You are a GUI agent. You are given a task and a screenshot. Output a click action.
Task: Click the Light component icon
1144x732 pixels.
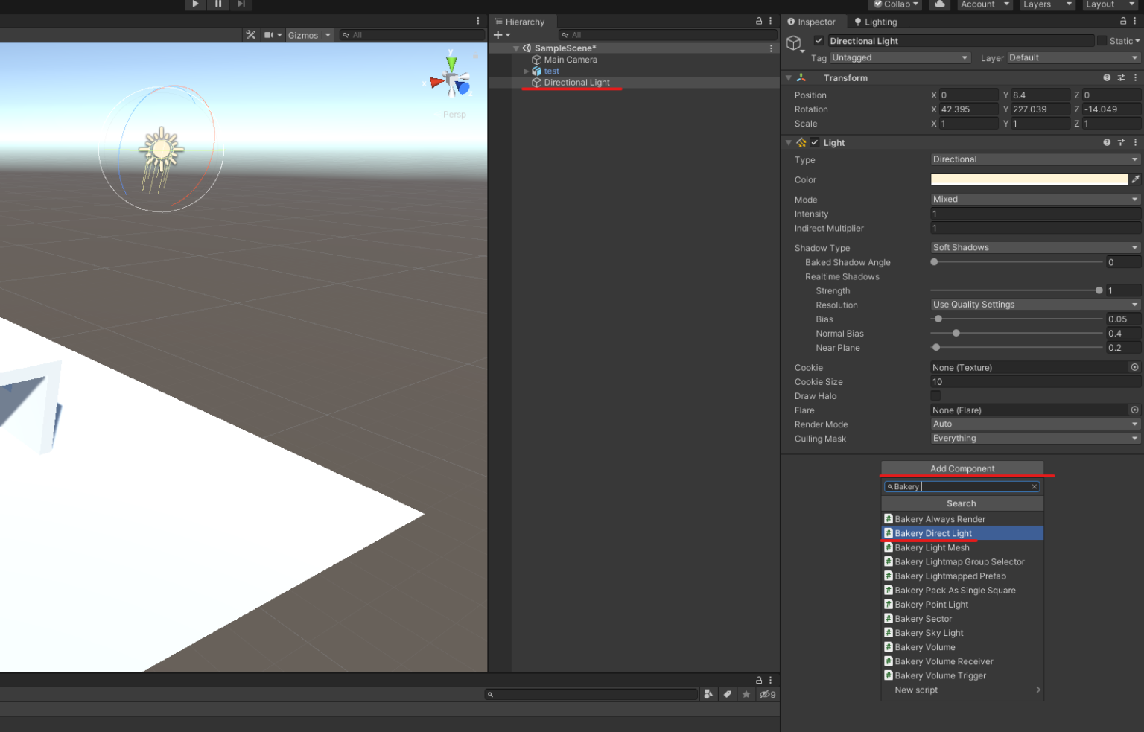click(801, 142)
